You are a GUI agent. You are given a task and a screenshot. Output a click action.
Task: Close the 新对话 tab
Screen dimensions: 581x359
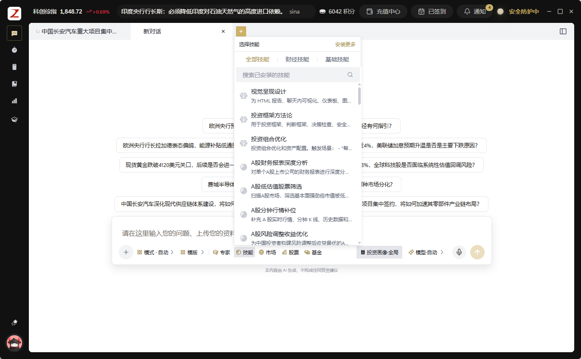(223, 31)
